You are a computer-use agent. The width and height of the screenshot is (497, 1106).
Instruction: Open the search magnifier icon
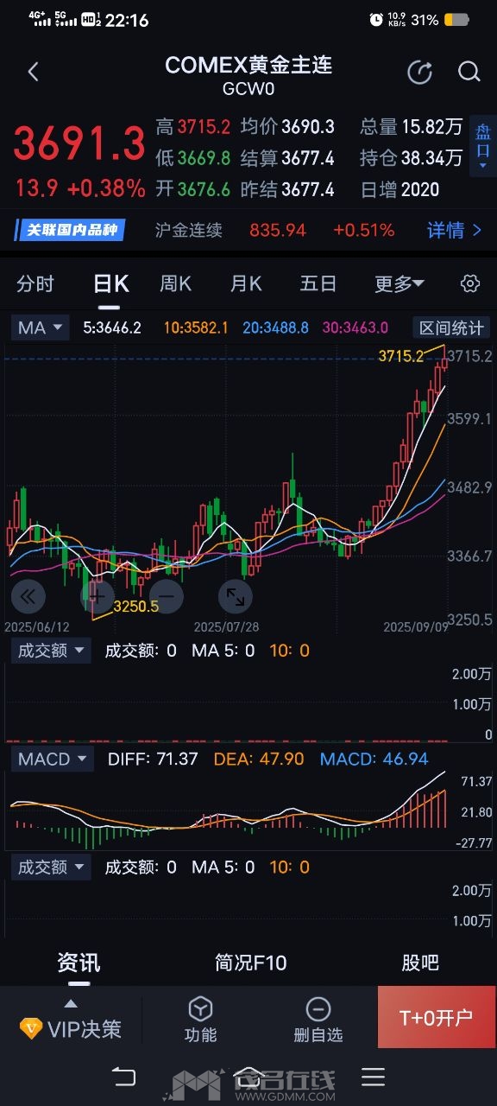click(x=469, y=72)
